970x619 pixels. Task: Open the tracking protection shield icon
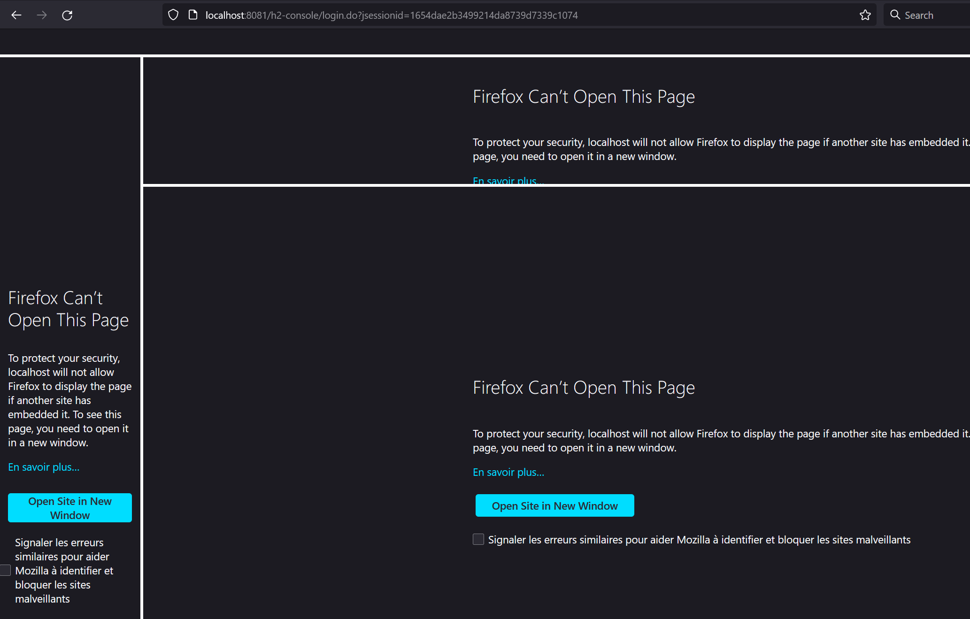[x=173, y=15]
